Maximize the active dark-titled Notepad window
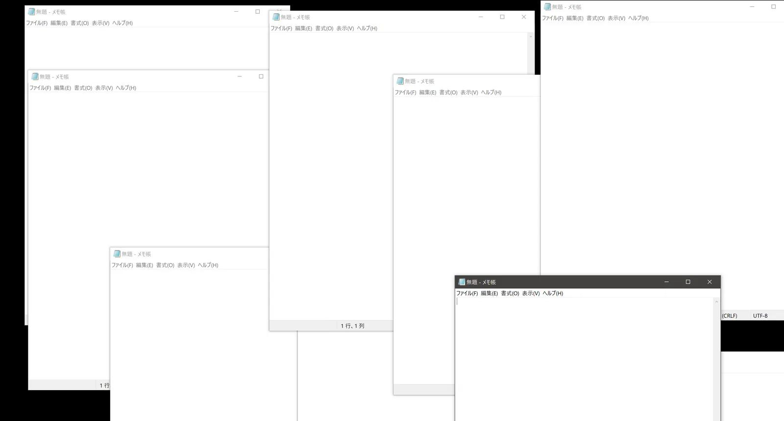 point(688,282)
